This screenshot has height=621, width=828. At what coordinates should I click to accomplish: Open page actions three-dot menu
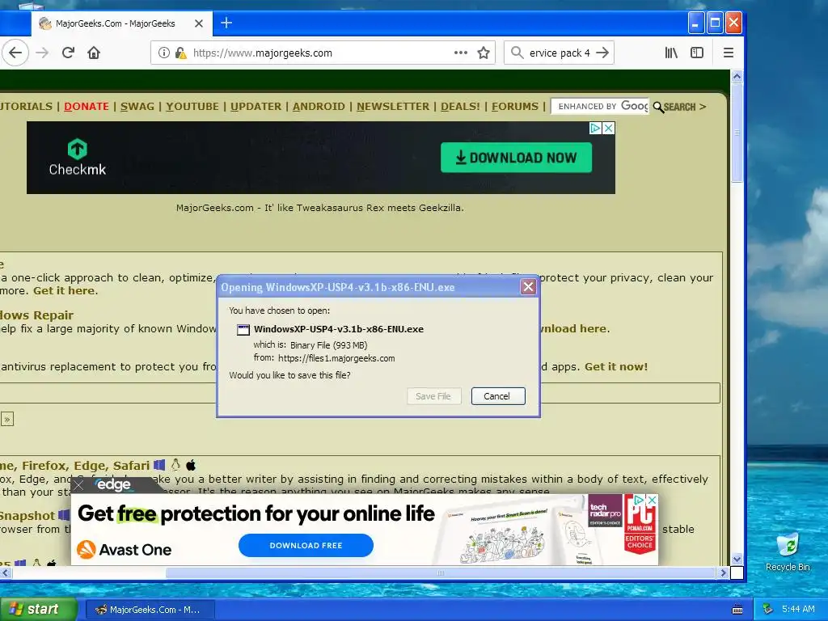(460, 53)
